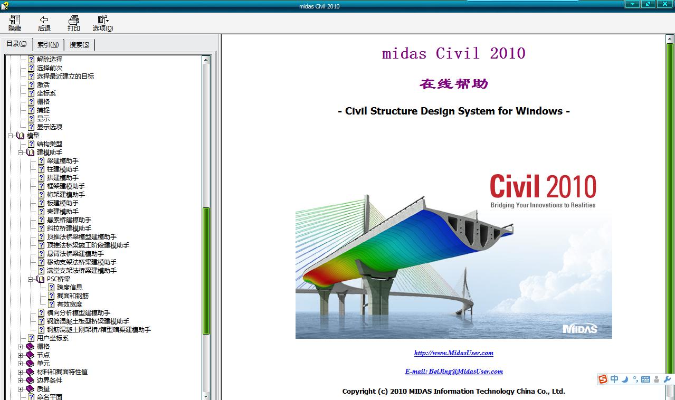Image resolution: width=675 pixels, height=400 pixels.
Task: Click the topic icon beside 捕捉
Action: coord(31,110)
